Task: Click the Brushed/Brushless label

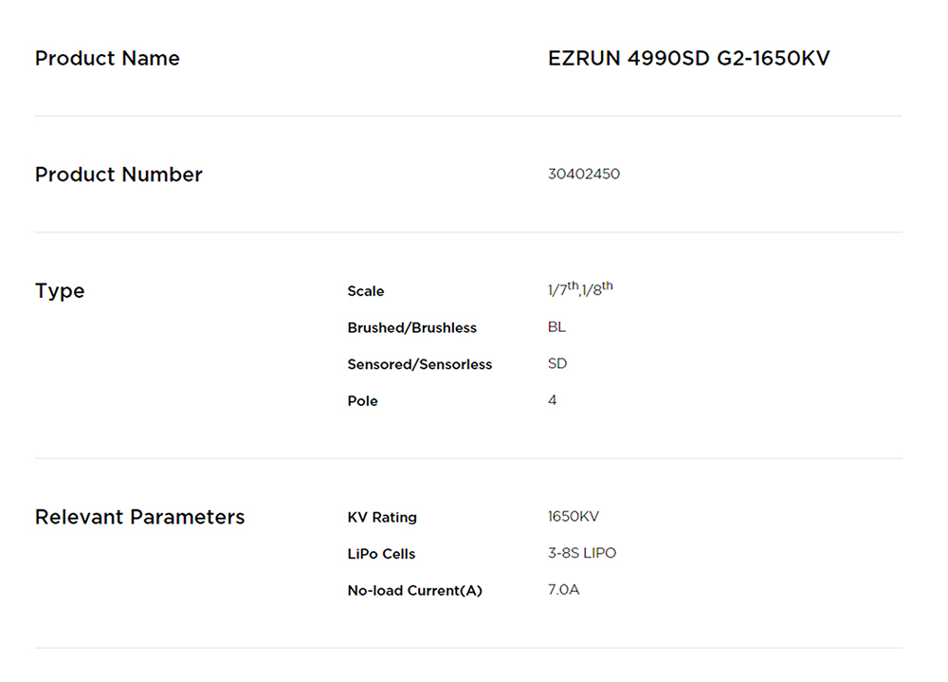Action: 412,328
